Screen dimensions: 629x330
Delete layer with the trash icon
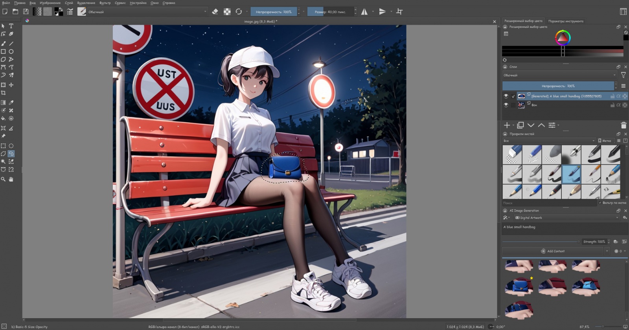point(623,125)
